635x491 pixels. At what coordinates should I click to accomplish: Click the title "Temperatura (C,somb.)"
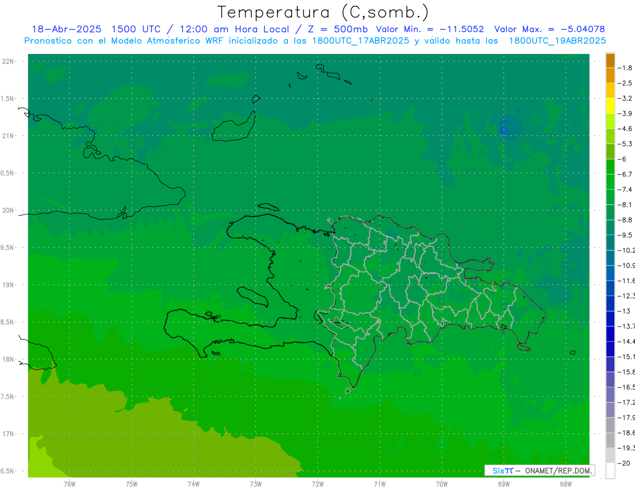323,12
